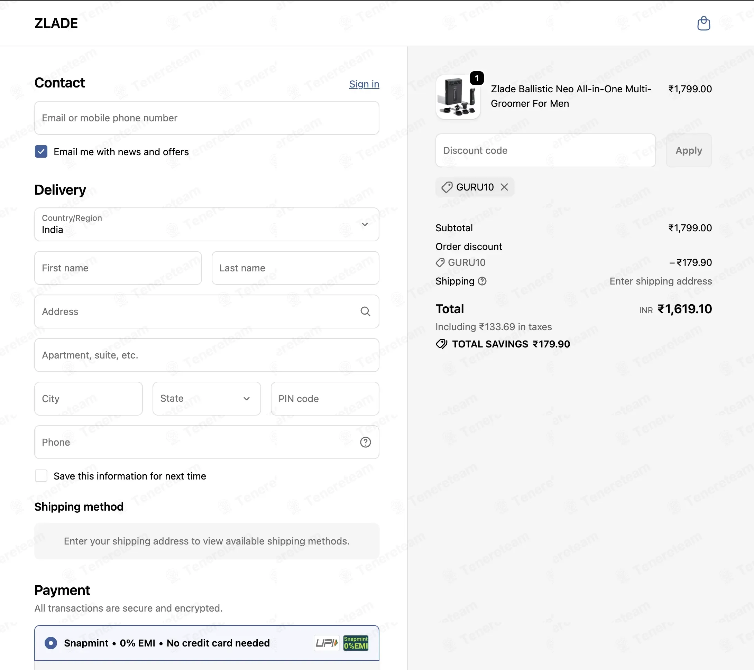This screenshot has width=754, height=670.
Task: Click the Total Savings tag icon
Action: click(x=442, y=344)
